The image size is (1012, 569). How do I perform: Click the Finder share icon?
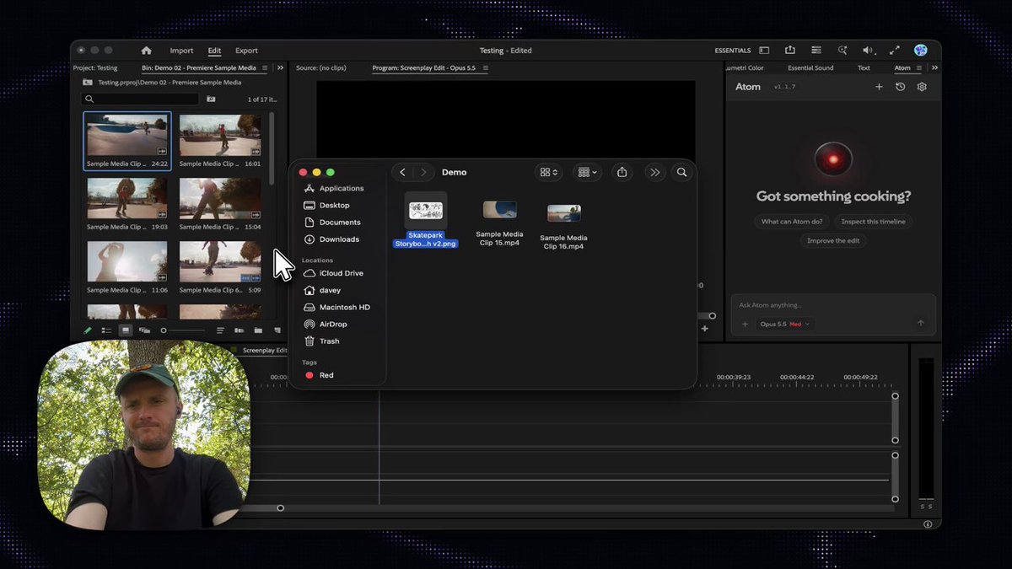(622, 172)
